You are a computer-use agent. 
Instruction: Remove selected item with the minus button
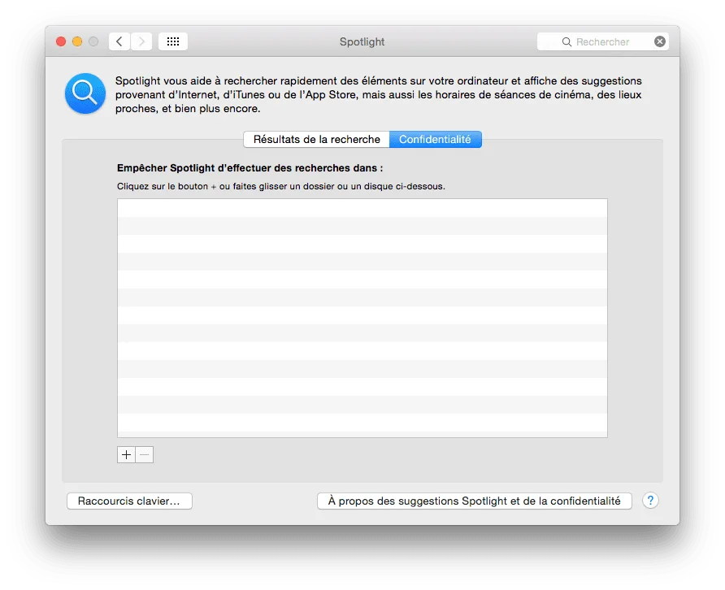tap(144, 454)
